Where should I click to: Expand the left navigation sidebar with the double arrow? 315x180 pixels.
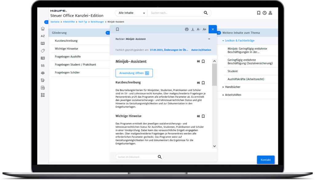pos(46,22)
